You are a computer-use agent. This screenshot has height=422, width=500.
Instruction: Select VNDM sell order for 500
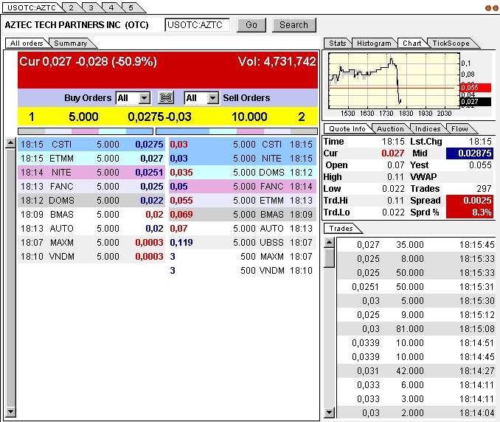[243, 271]
